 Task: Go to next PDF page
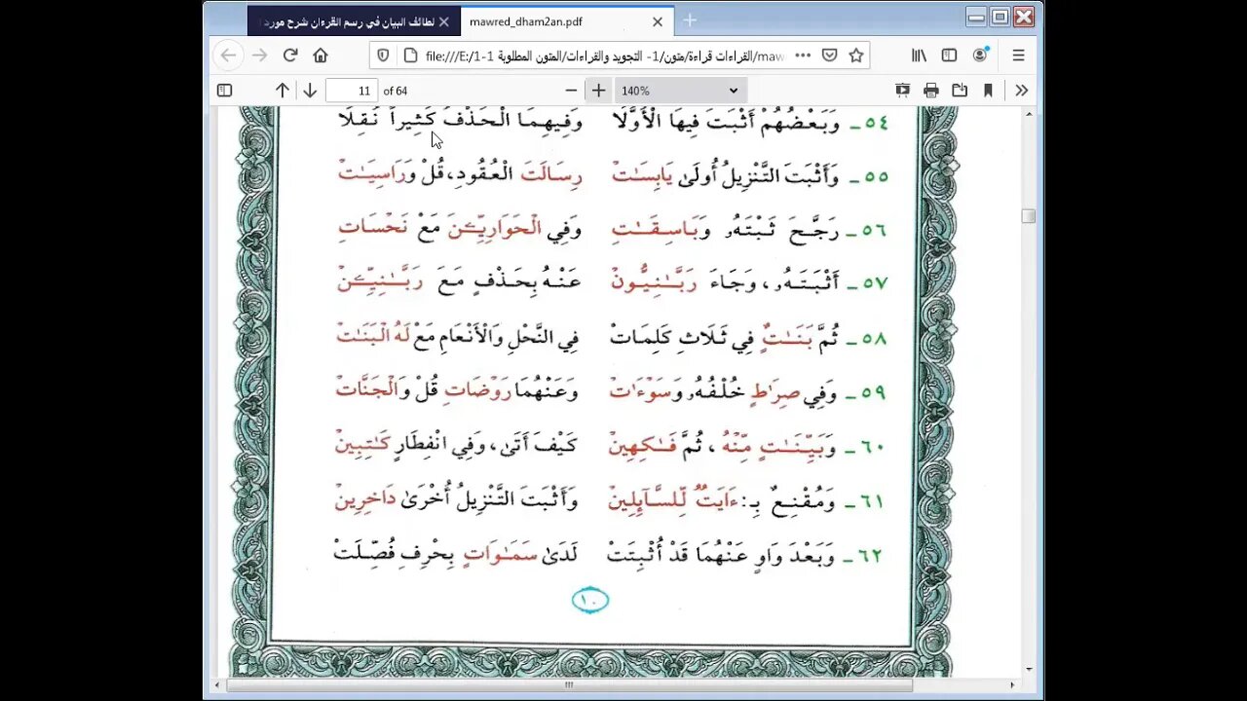(310, 91)
